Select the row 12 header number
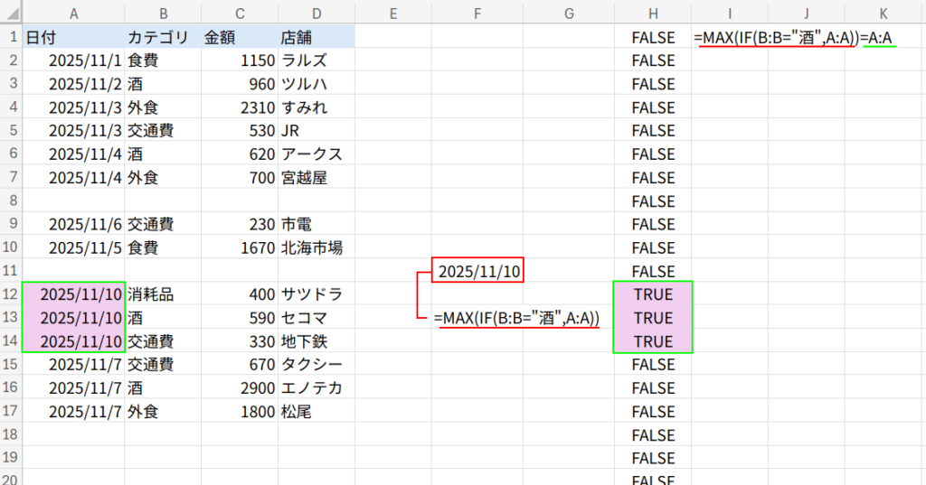The image size is (926, 485). [11, 294]
